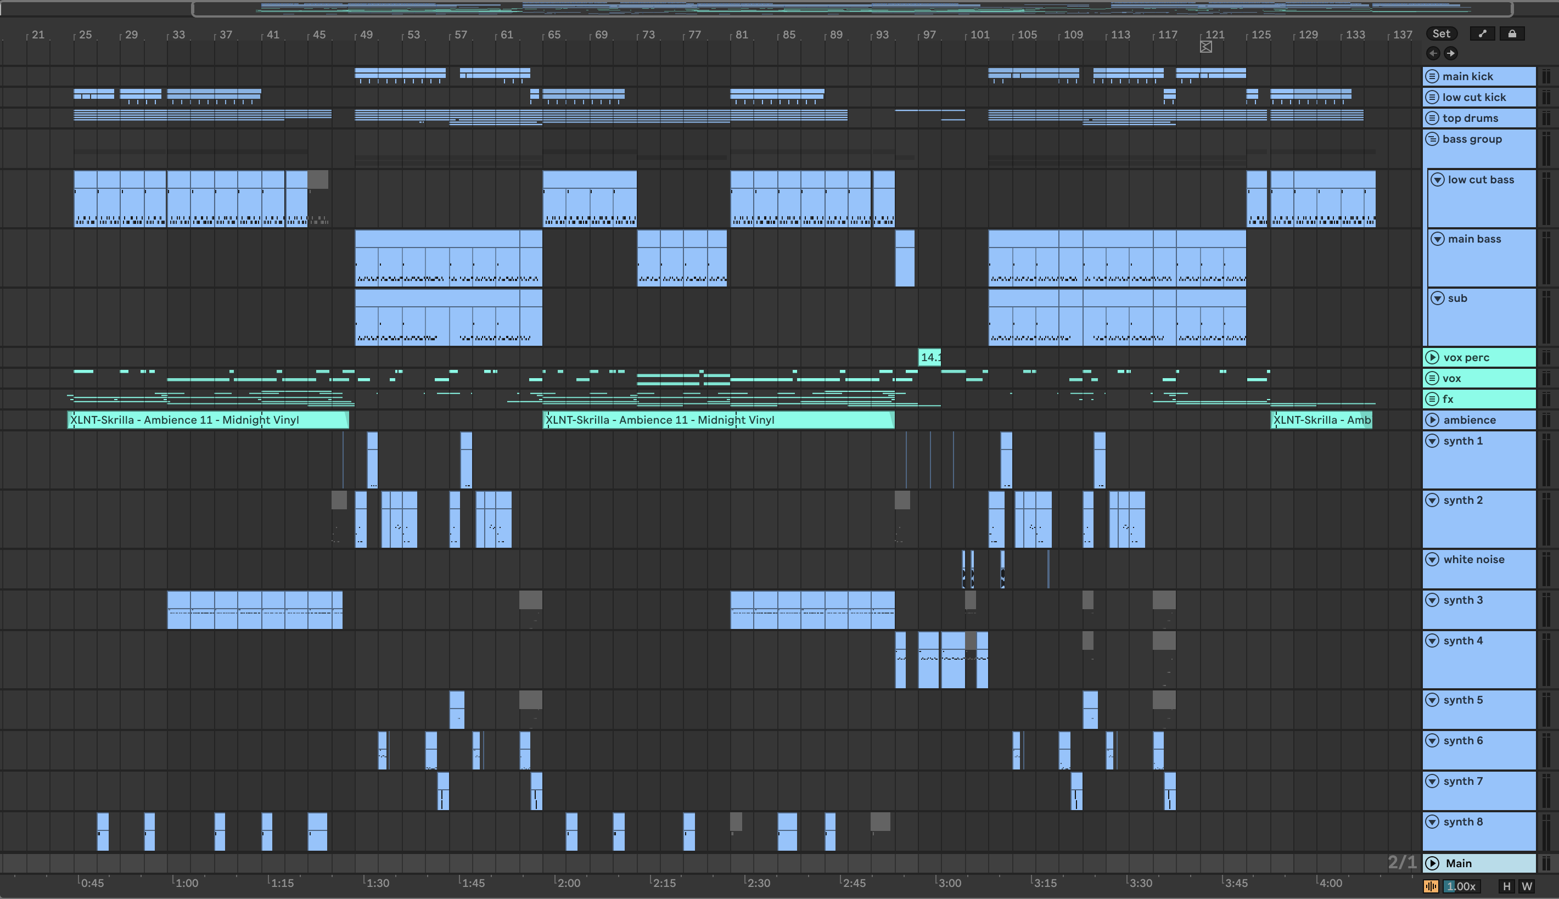Collapse the synth 4 track triangle
Screen dimensions: 1559x899
1432,641
